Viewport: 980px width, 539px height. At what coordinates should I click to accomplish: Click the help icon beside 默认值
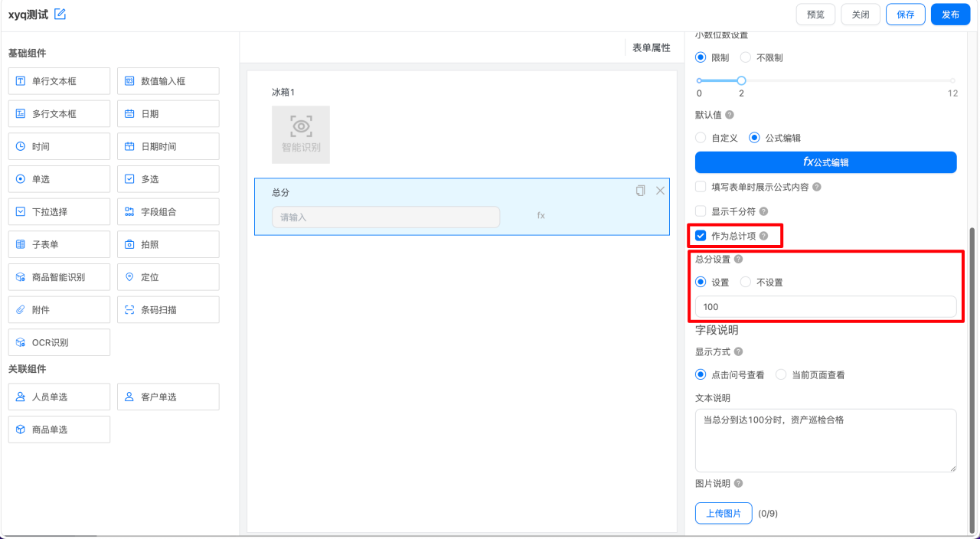pyautogui.click(x=730, y=115)
